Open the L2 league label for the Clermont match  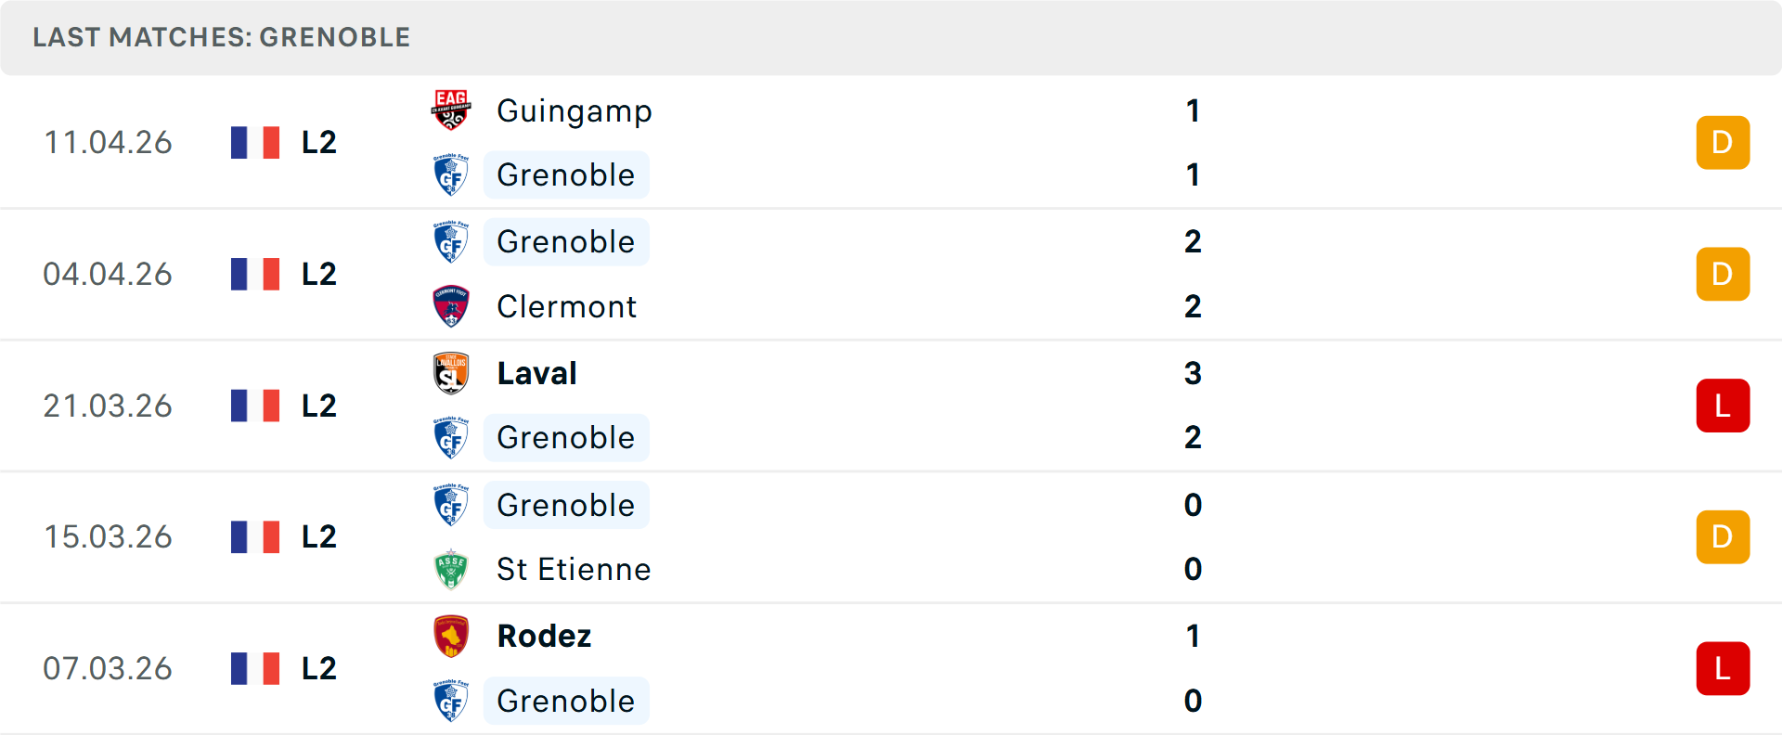(x=316, y=274)
